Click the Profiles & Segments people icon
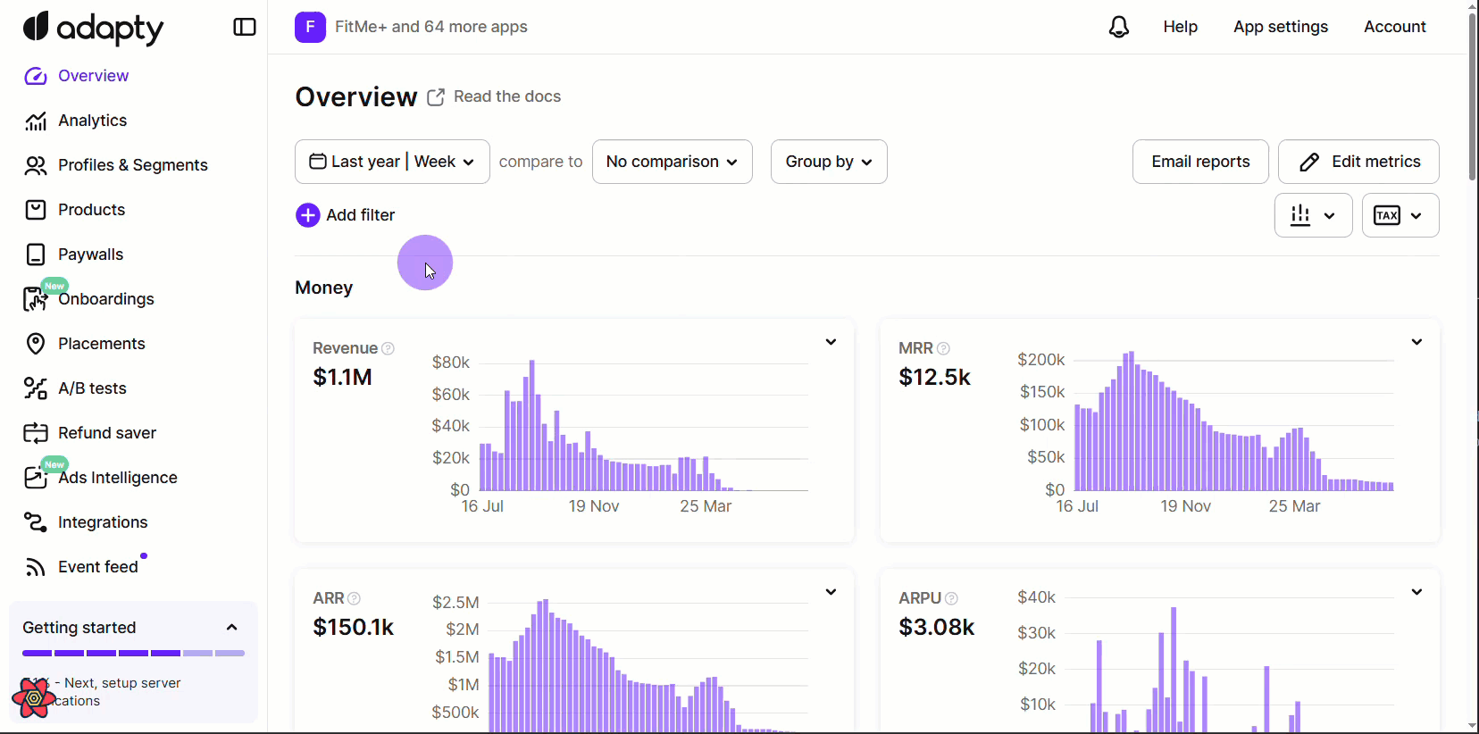Image resolution: width=1479 pixels, height=734 pixels. pos(36,165)
